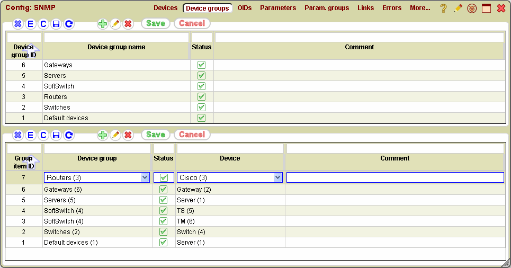Click the clear filter X icon in upper toolbar
The width and height of the screenshot is (511, 268).
[18, 24]
